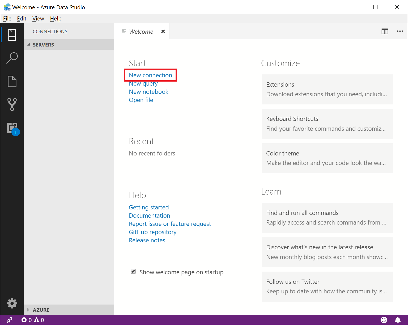Open notifications from the bell icon

(398, 320)
